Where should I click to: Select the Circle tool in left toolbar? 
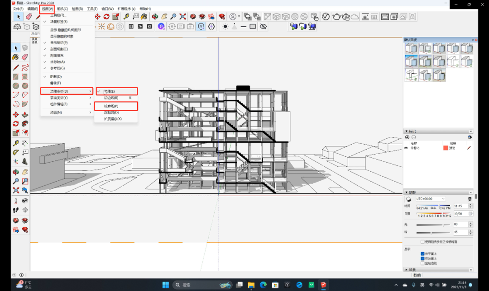(15, 85)
